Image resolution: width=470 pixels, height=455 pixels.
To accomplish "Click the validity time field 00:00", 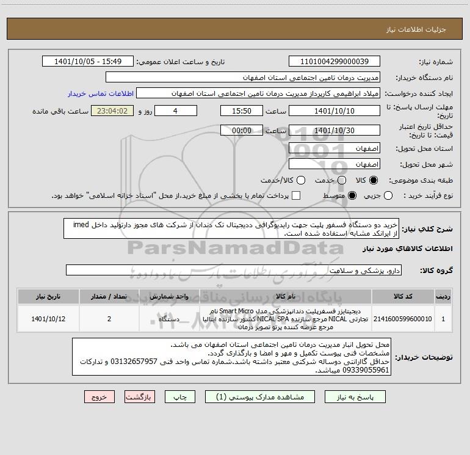I will coord(242,130).
